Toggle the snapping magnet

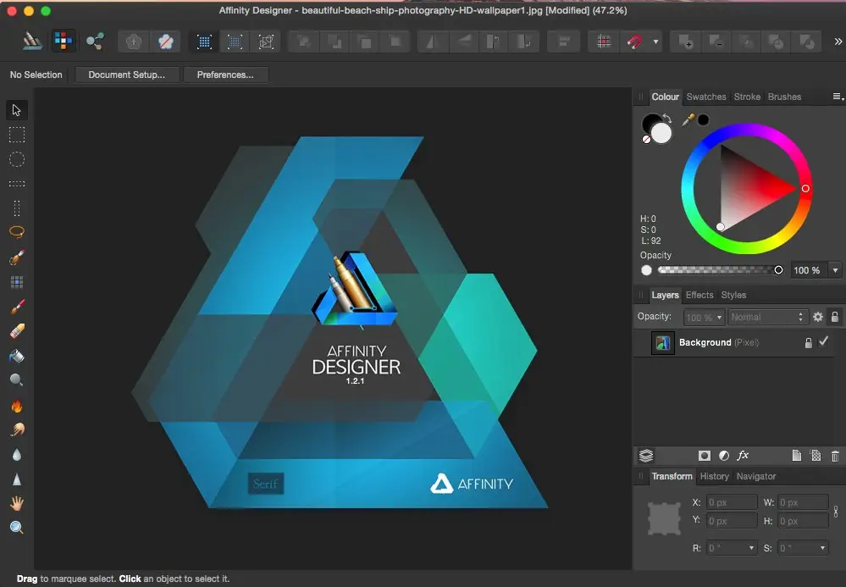coord(634,42)
